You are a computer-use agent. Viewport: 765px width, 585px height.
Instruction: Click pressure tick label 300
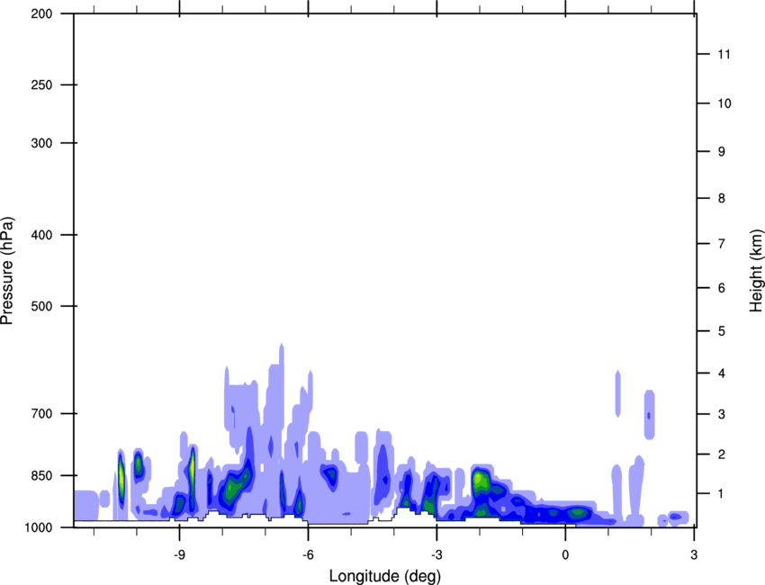41,143
